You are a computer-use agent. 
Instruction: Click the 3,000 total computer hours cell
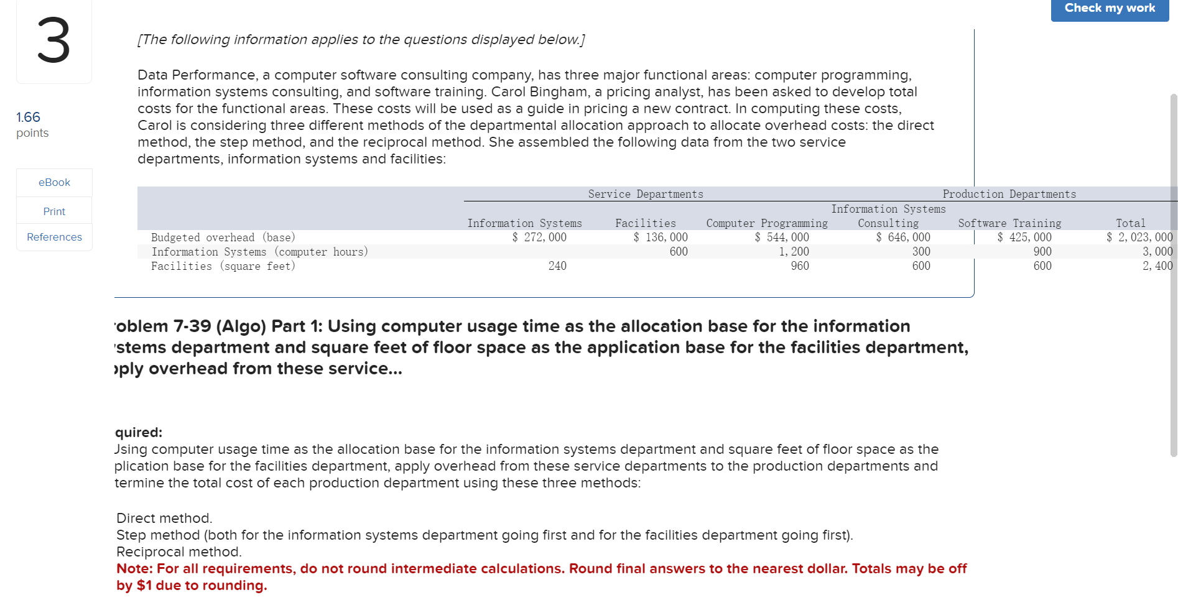(x=1157, y=252)
